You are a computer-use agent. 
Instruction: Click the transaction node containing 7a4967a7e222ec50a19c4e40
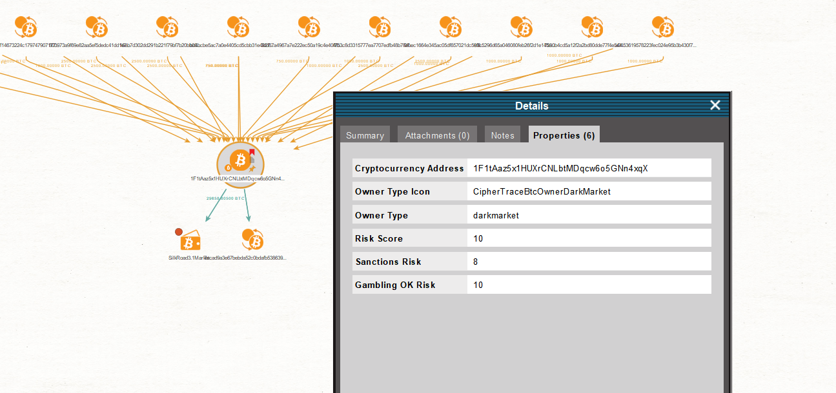[310, 27]
